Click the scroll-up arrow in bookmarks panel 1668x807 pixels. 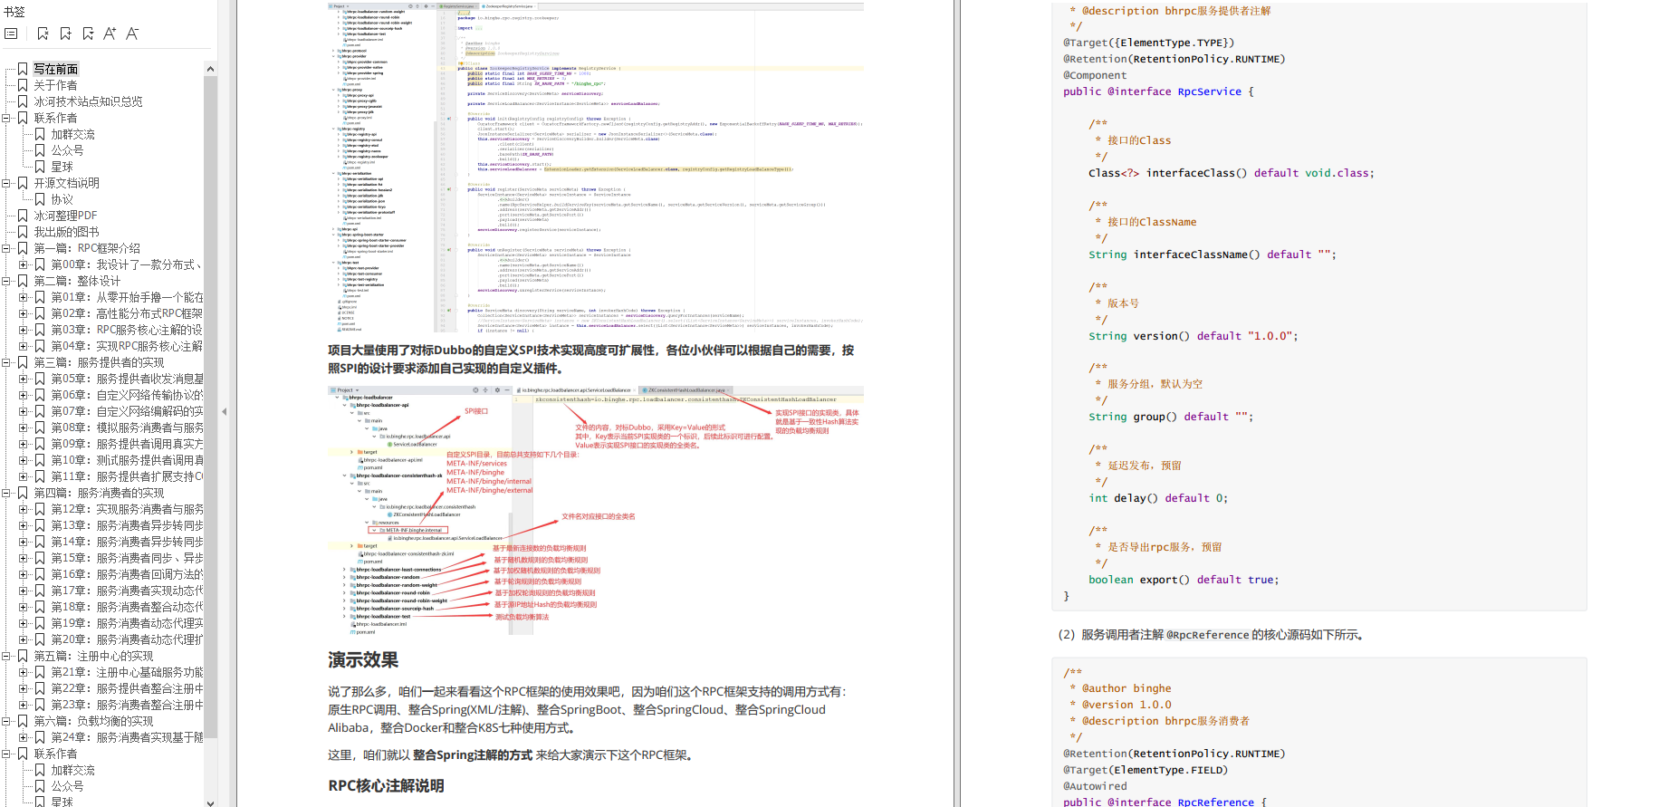coord(210,69)
